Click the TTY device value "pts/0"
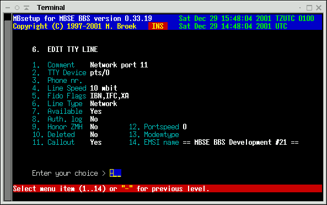 click(100, 73)
